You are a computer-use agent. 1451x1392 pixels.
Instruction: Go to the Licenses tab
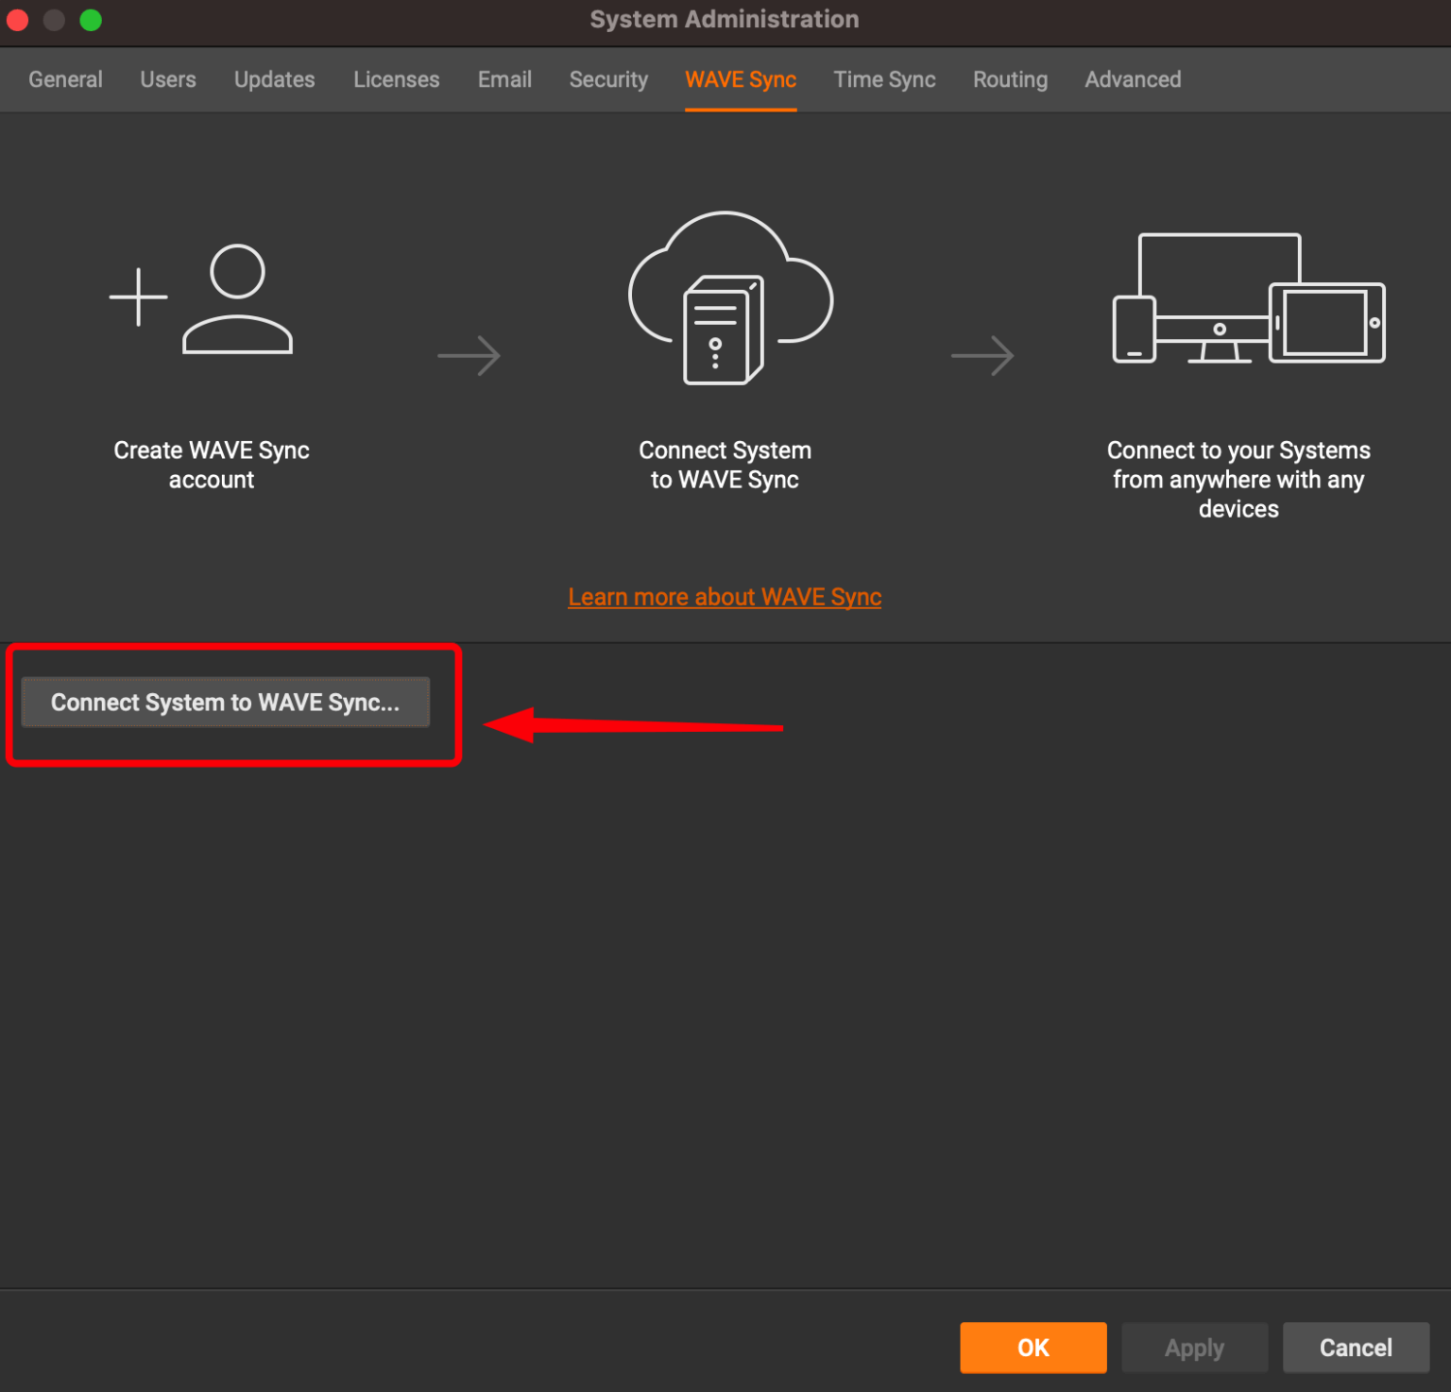(397, 79)
